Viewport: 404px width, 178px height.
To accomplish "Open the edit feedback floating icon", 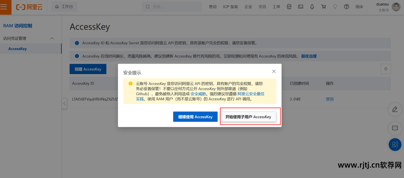I will tap(395, 109).
